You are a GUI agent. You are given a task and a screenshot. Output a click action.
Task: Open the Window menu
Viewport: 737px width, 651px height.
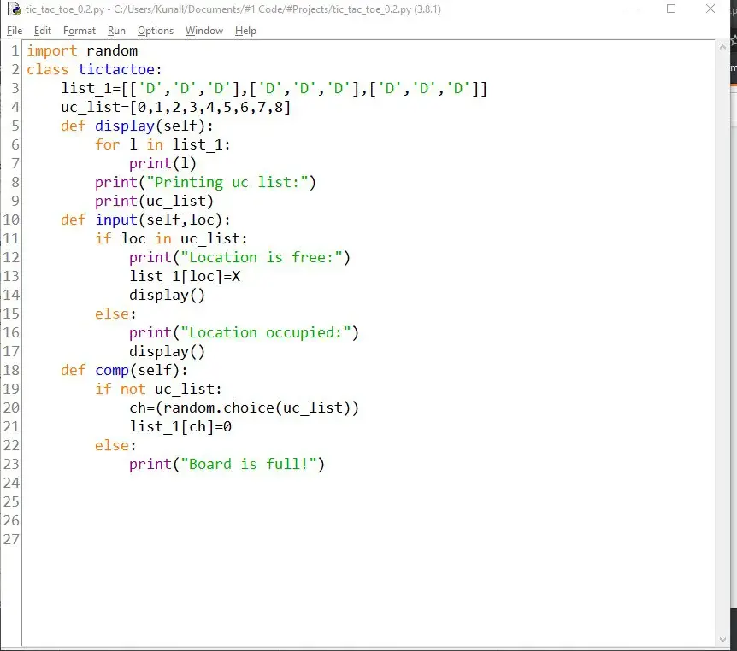click(x=204, y=31)
